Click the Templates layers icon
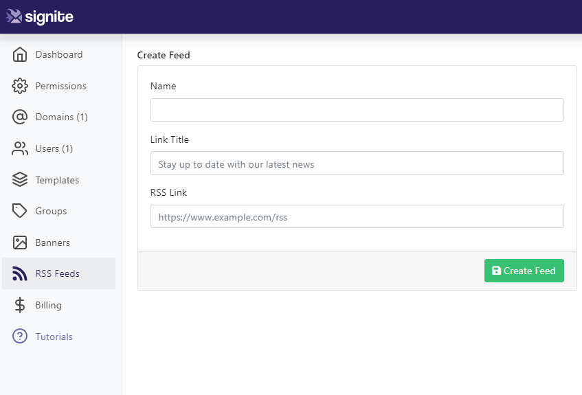This screenshot has height=395, width=582. point(20,180)
